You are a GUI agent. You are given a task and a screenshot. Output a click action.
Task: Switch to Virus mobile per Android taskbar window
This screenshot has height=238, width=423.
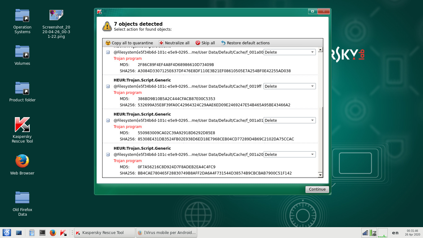click(167, 233)
